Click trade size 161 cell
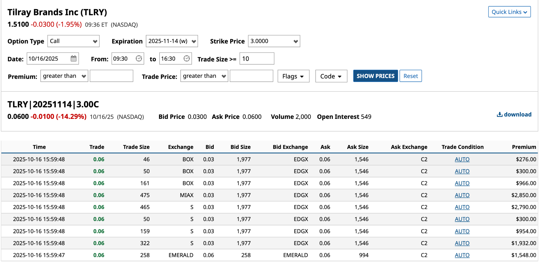 145,183
